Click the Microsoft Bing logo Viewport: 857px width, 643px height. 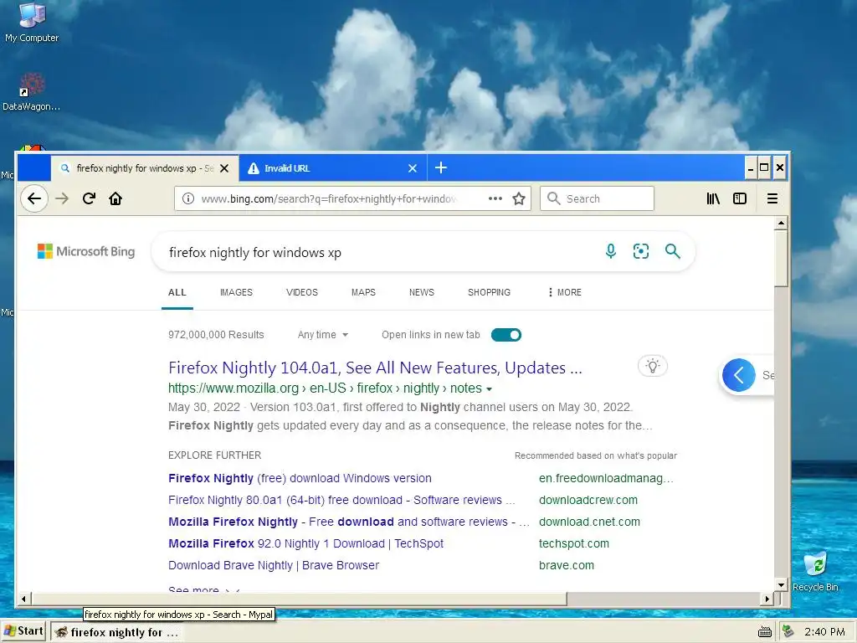(86, 251)
